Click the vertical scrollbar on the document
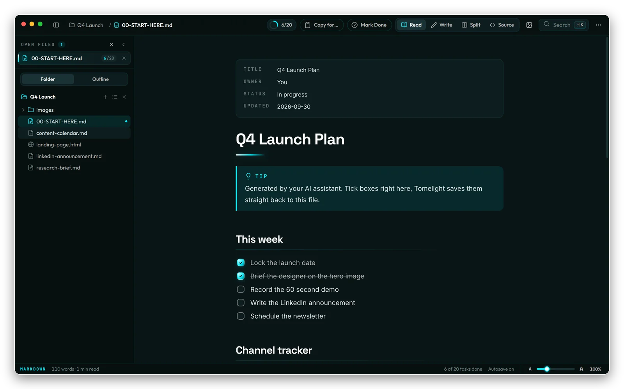 point(607,97)
